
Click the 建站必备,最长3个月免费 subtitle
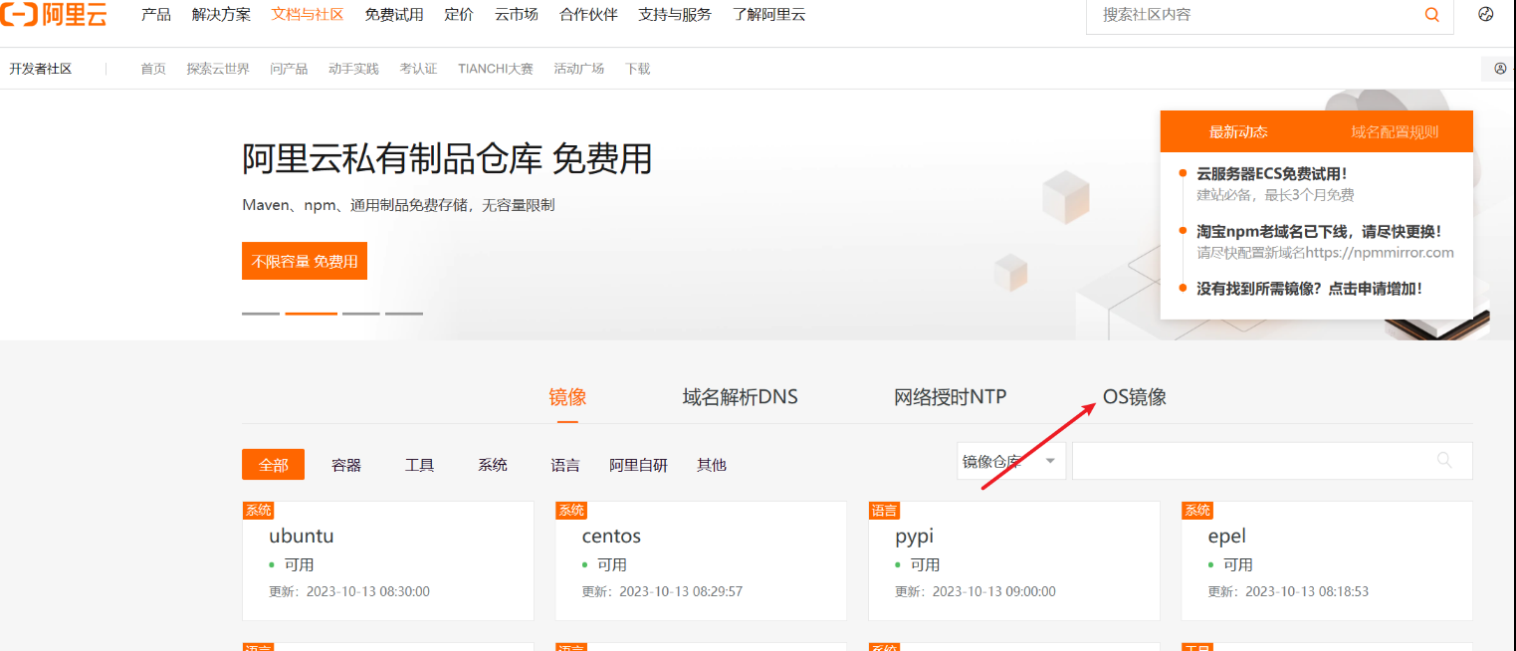(x=1275, y=195)
